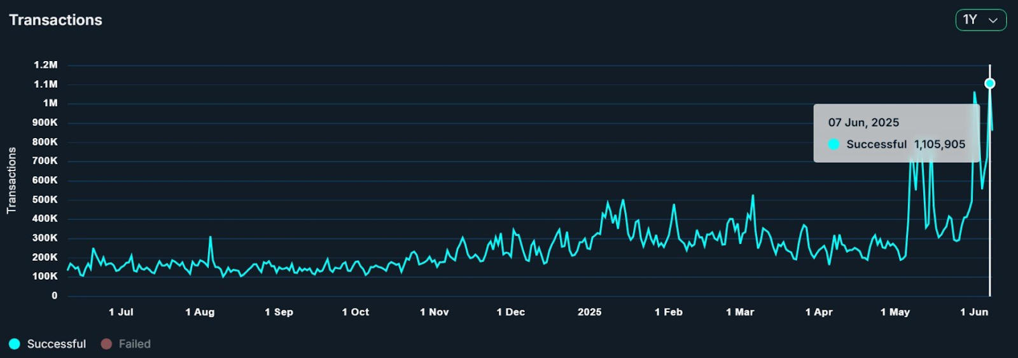Click the 100K y-axis label
Viewport: 1018px width, 358px height.
tap(45, 277)
